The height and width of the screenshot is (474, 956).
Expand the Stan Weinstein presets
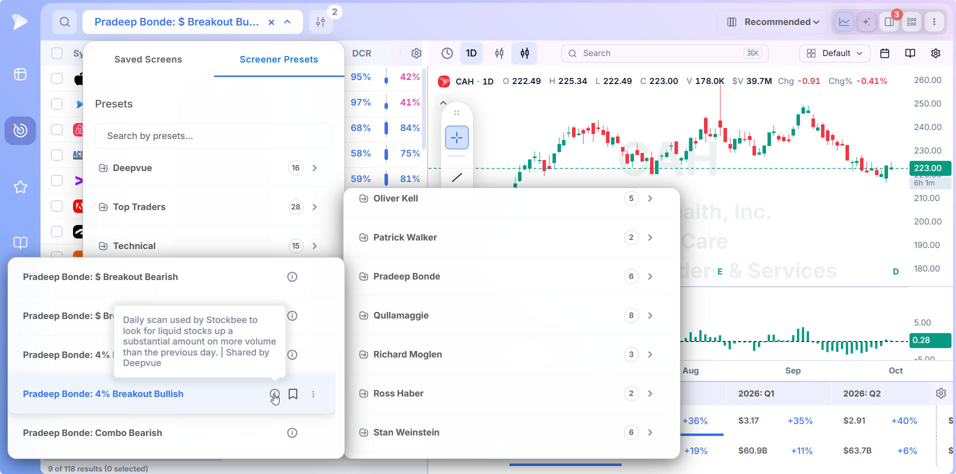650,432
